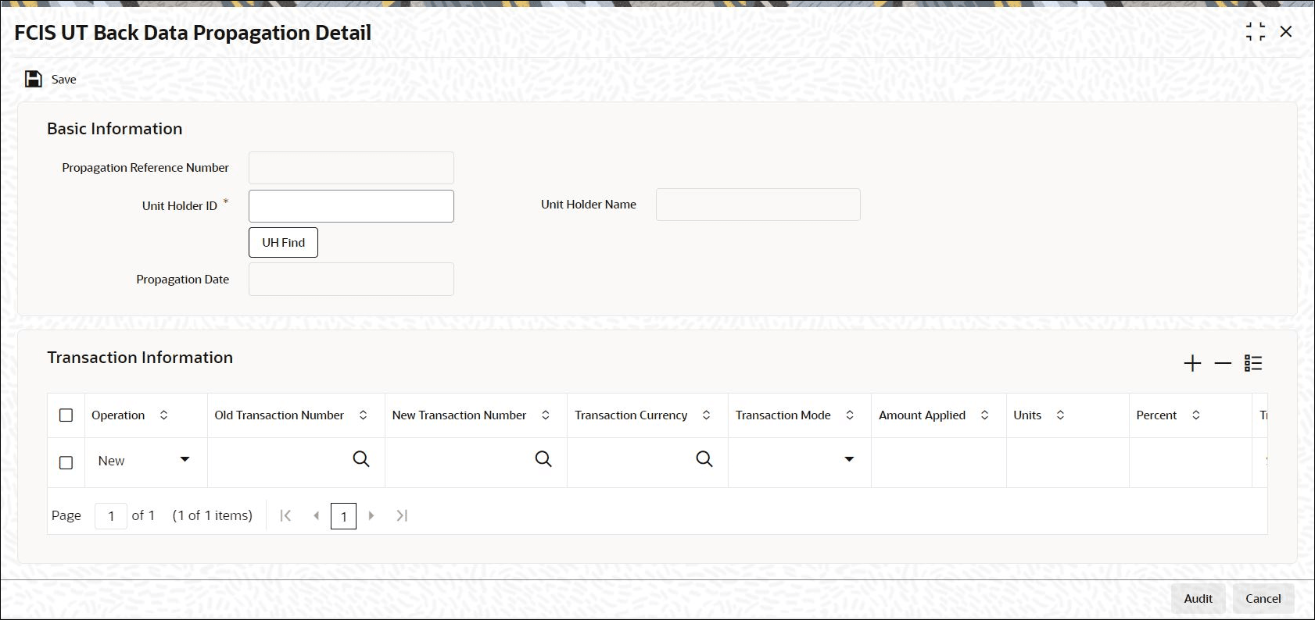Click the 'Basic Information' heading

(x=115, y=129)
